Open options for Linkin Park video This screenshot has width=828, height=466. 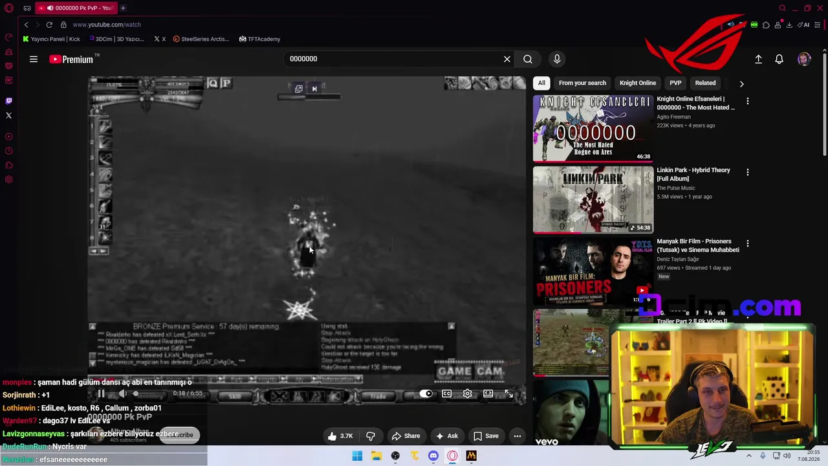[748, 172]
